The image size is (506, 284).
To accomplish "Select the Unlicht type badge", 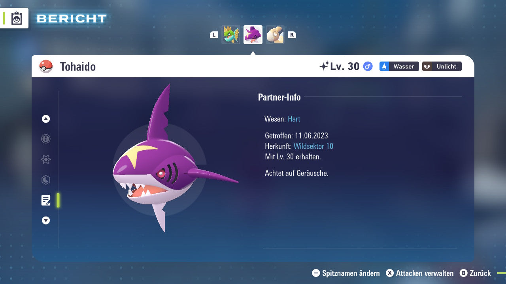I will point(442,66).
